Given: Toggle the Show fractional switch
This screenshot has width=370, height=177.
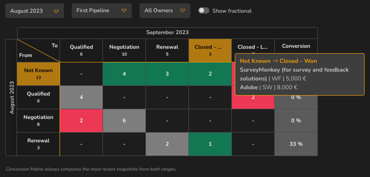Looking at the screenshot, I should coord(204,11).
